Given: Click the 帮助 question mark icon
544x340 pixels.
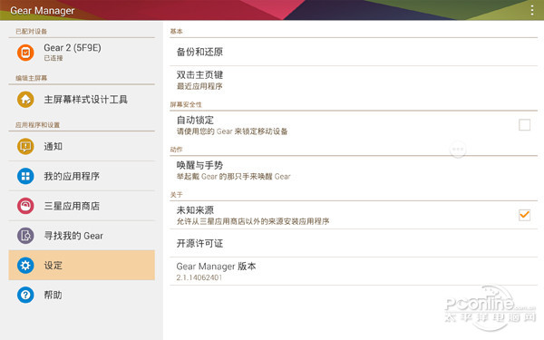Looking at the screenshot, I should coord(25,295).
